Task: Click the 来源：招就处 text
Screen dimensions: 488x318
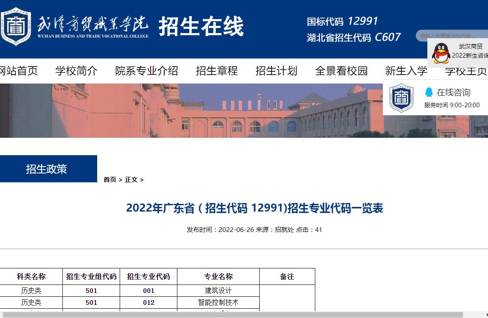Action: (275, 230)
